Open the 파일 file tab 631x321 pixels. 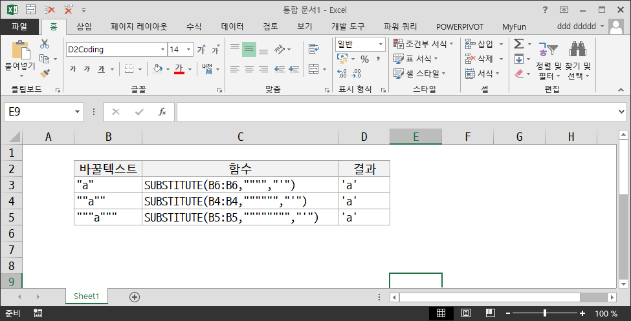click(19, 26)
